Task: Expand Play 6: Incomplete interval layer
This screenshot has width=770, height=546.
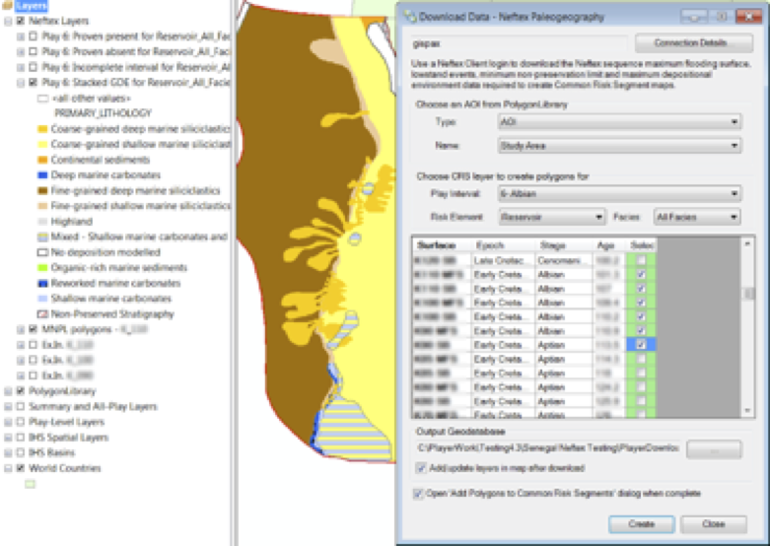Action: coord(21,67)
